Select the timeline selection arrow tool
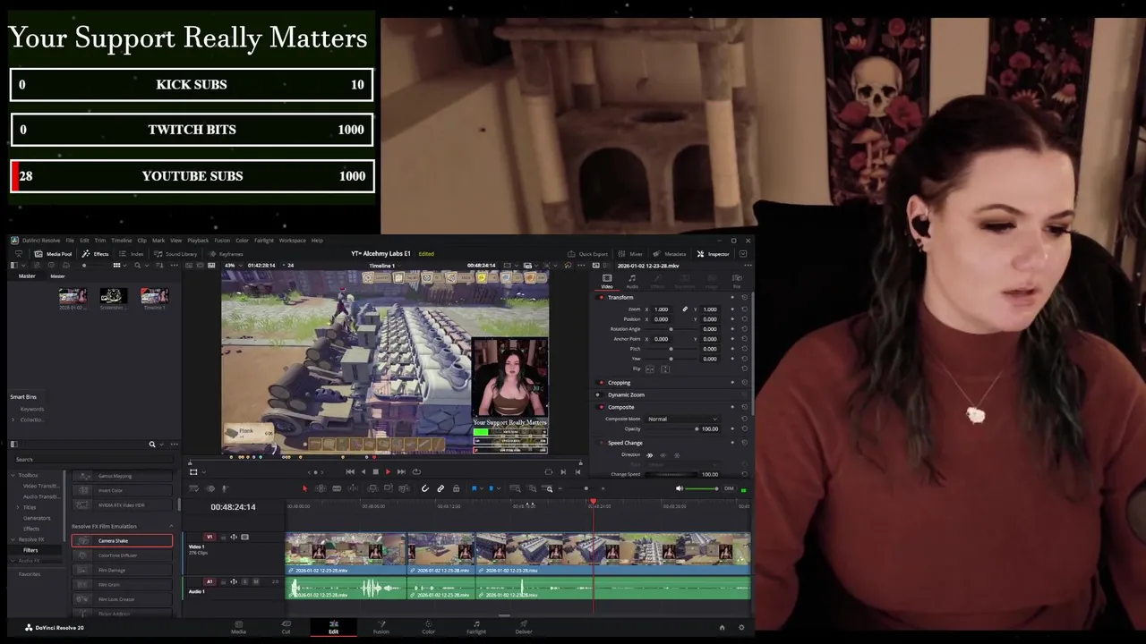This screenshot has height=644, width=1146. (304, 488)
